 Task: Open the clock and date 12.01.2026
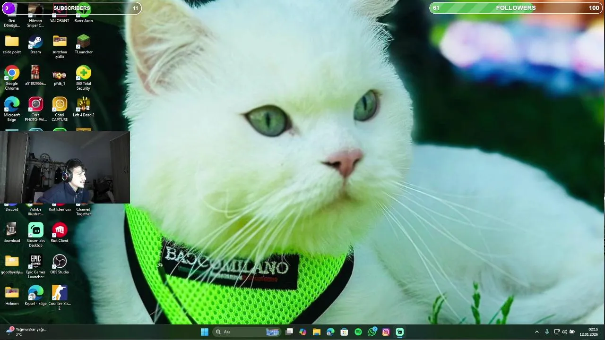tap(589, 332)
